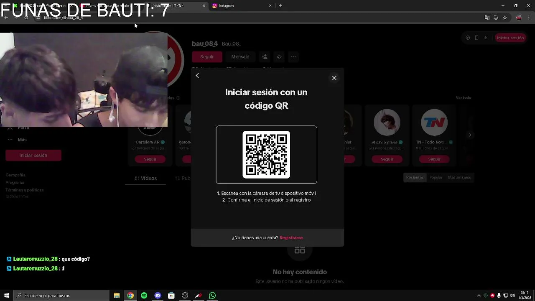Go back with the QR dialog arrow
This screenshot has height=301, width=535.
pos(197,76)
